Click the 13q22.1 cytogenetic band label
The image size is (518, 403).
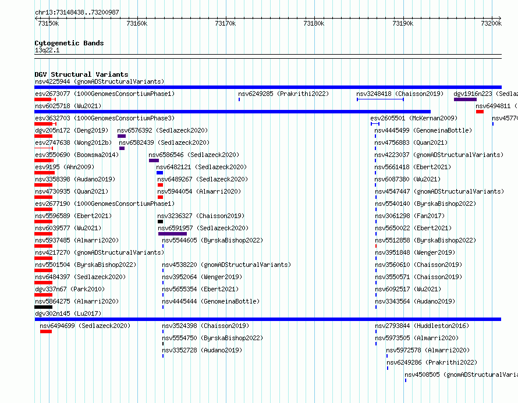click(47, 50)
